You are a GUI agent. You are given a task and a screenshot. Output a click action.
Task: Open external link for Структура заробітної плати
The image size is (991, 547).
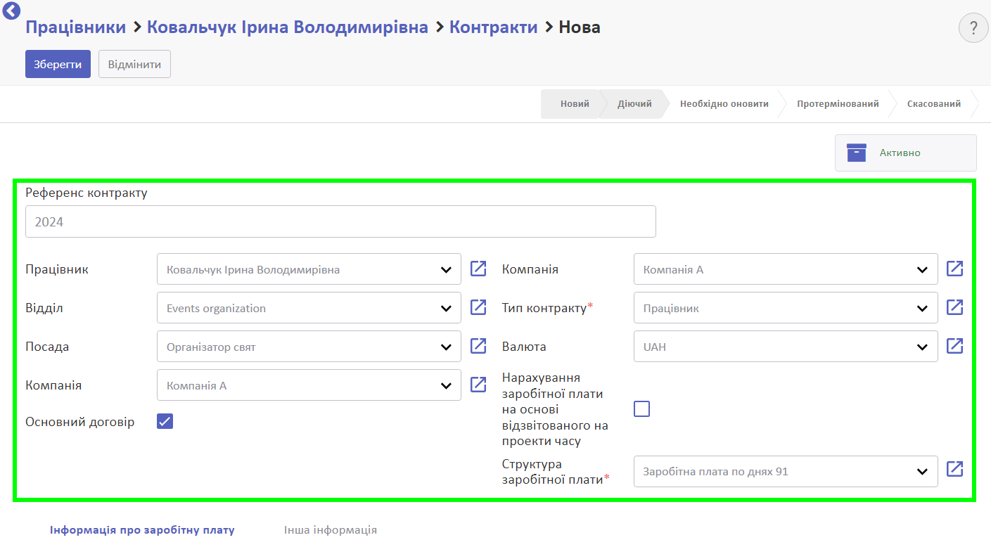954,470
